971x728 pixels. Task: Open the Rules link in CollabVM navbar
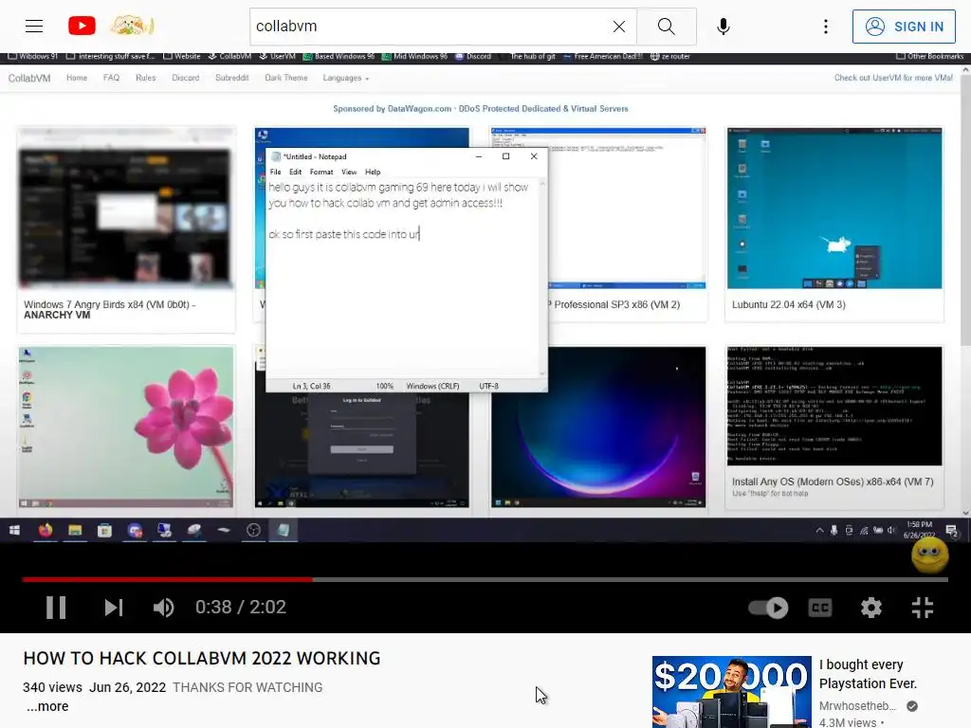coord(145,78)
